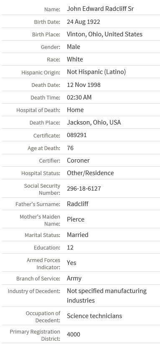This screenshot has height=344, width=160.
Task: Select death date 12 Nov 1998
Action: pos(84,85)
